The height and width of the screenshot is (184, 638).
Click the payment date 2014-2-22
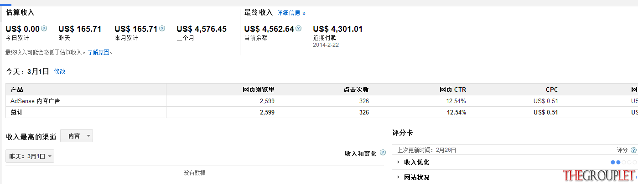(326, 45)
